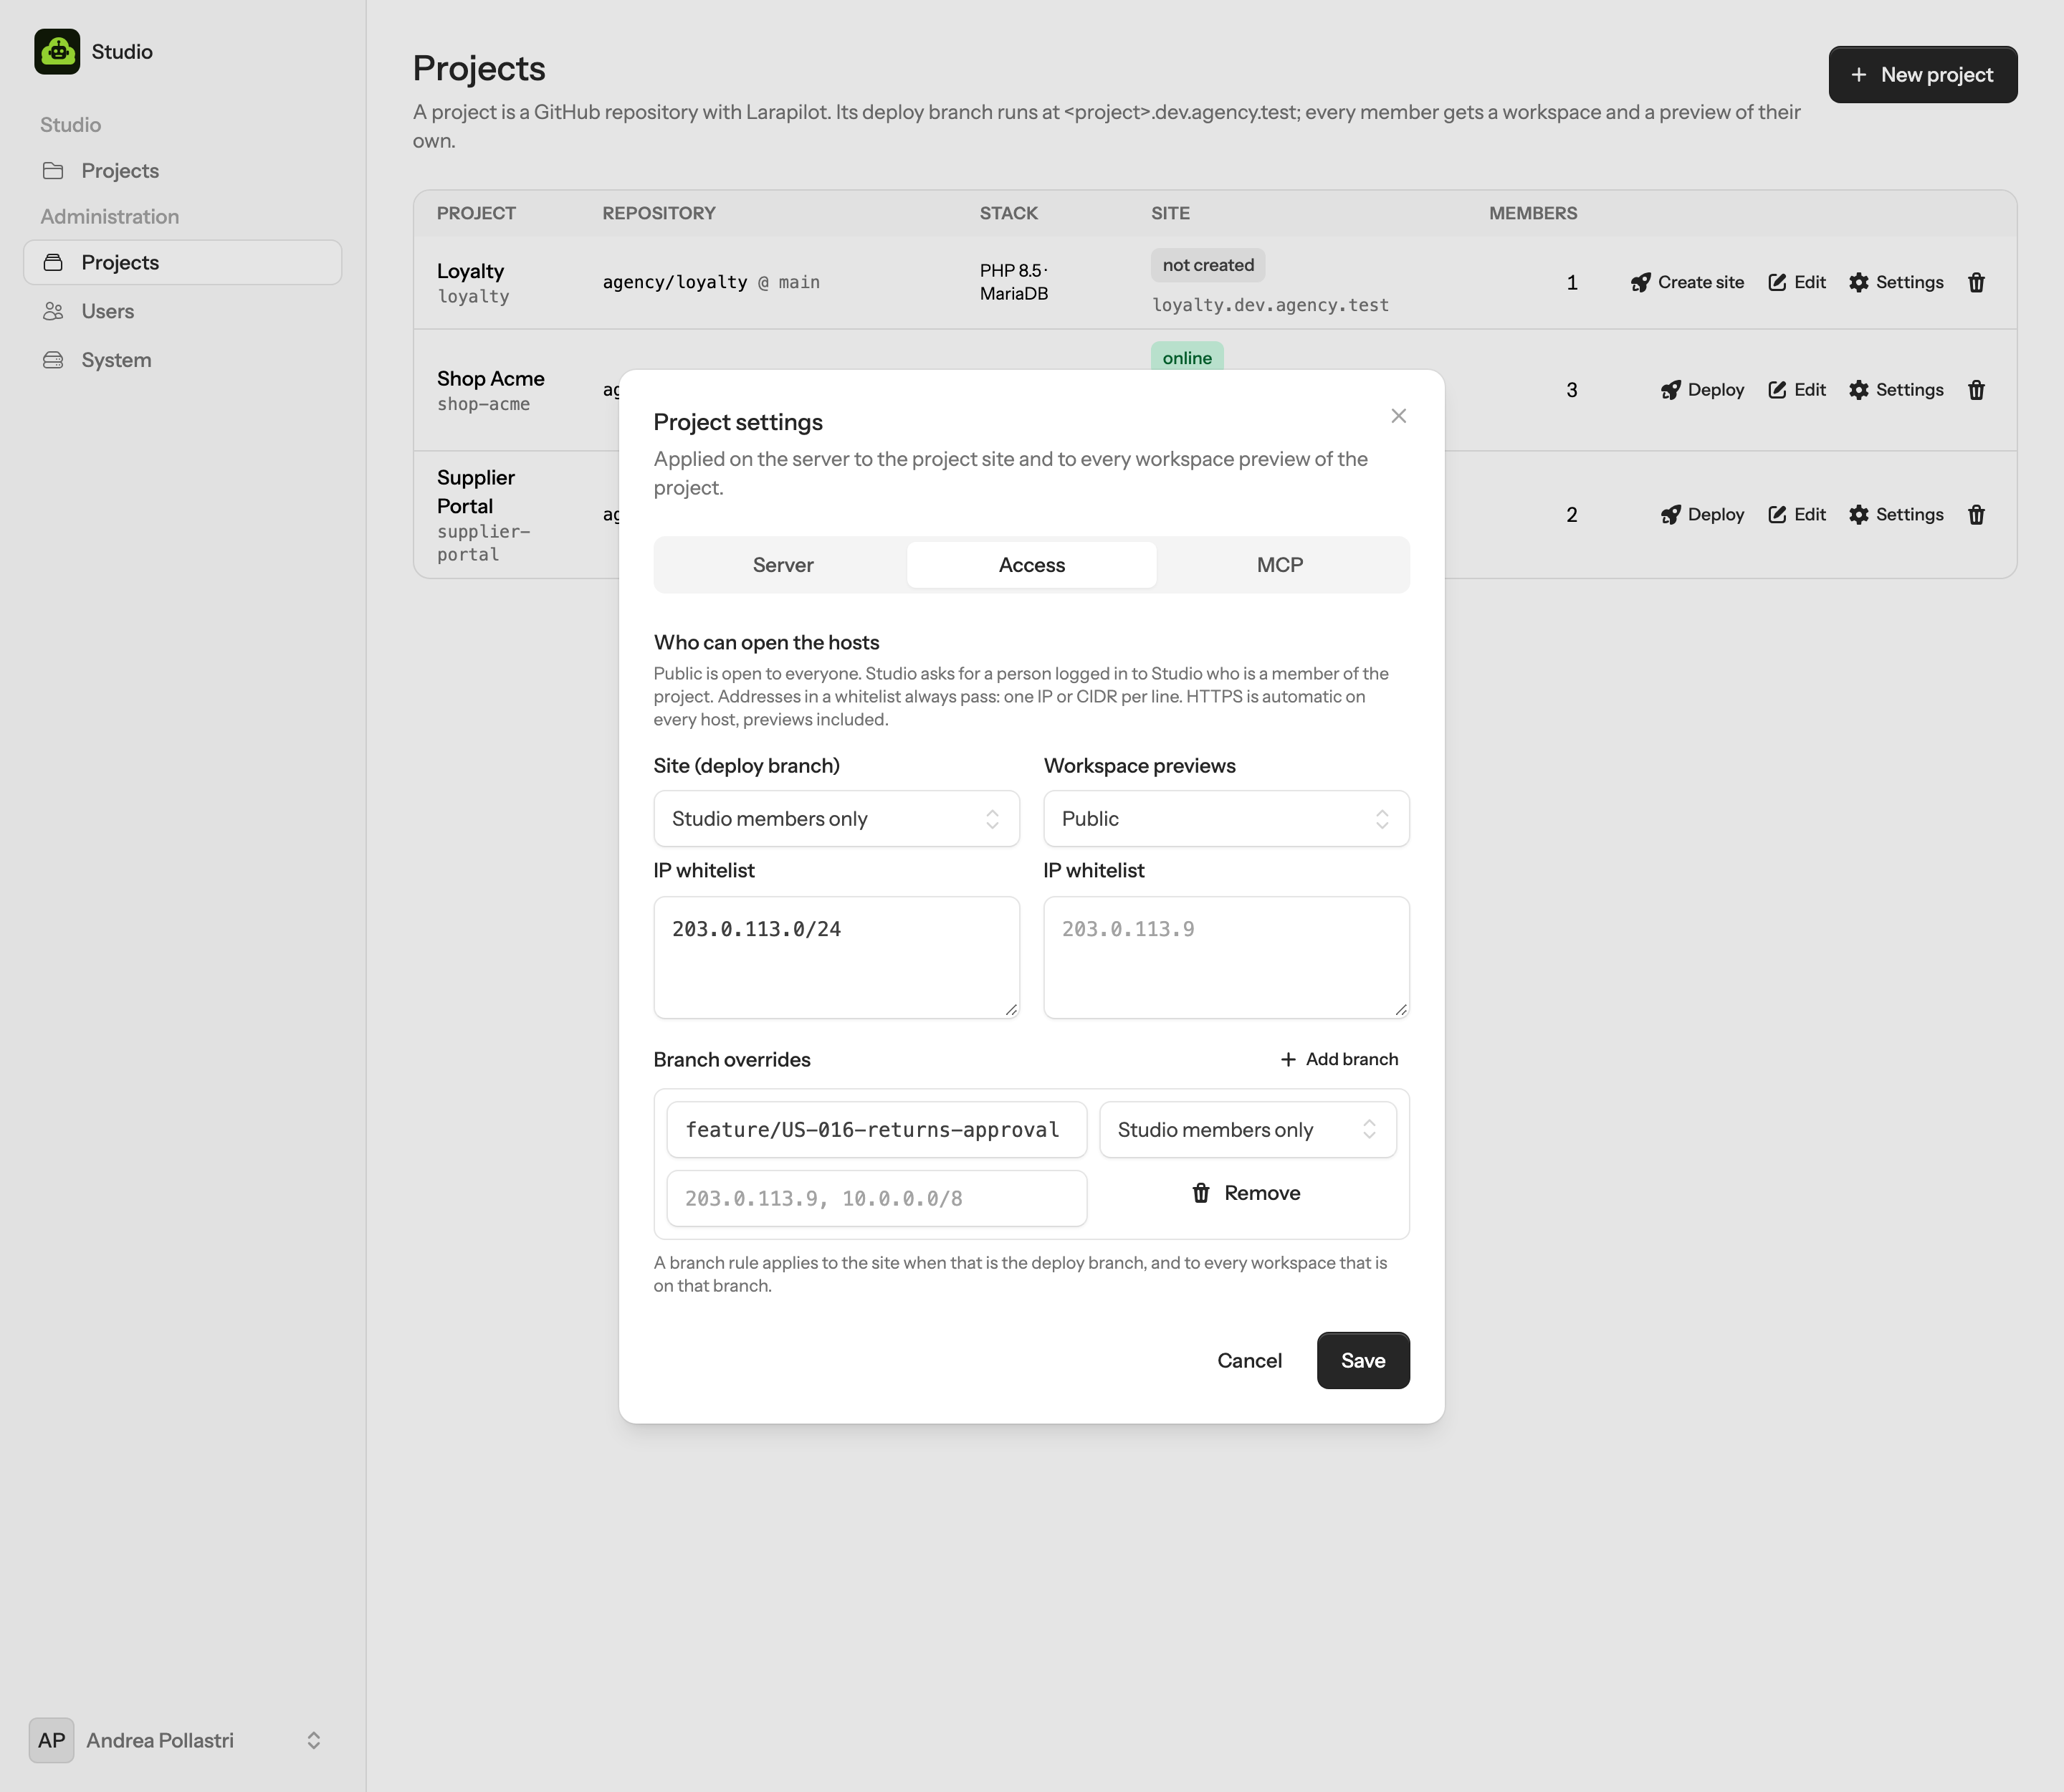Screen dimensions: 2064x1792
Task: Edit the Loyalty project
Action: 1796,282
